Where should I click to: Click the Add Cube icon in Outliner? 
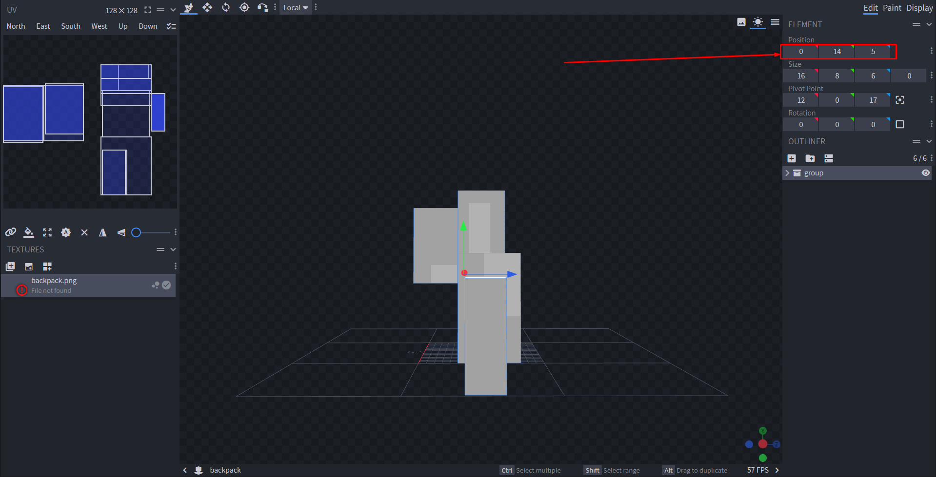click(x=792, y=158)
